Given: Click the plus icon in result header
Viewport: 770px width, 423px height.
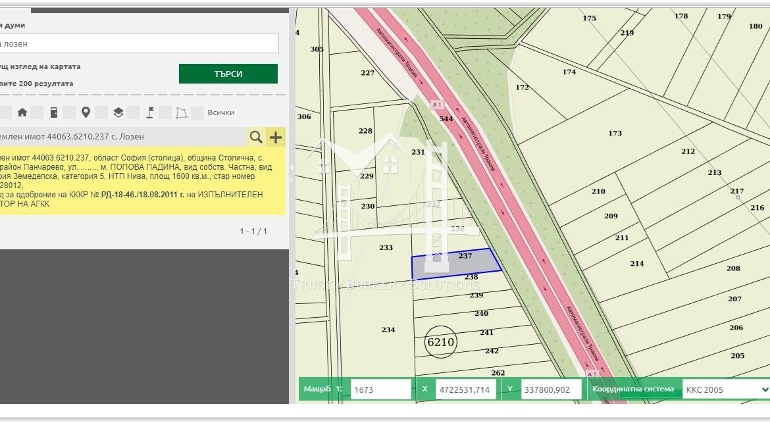Looking at the screenshot, I should tap(276, 137).
